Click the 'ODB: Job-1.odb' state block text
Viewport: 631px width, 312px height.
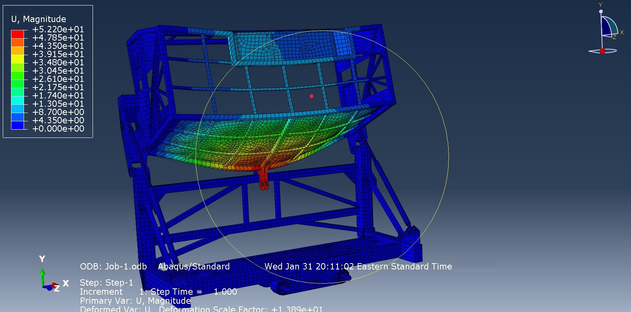(113, 266)
